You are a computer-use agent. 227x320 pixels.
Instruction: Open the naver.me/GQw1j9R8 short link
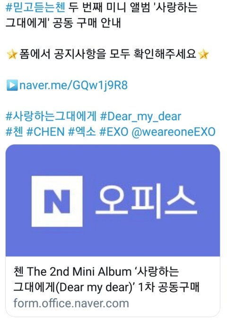click(73, 85)
